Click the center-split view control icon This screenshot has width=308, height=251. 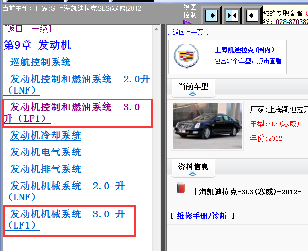[232, 15]
